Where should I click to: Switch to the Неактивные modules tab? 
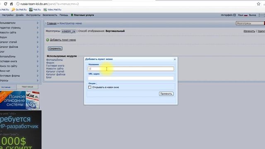coord(27,87)
